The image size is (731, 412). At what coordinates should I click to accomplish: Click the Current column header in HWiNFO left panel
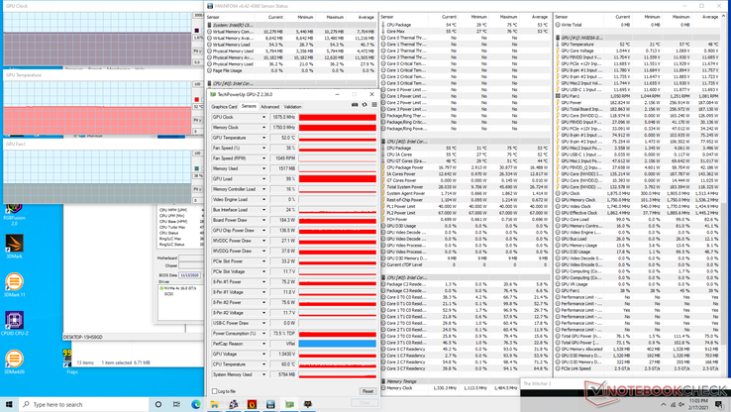[275, 17]
